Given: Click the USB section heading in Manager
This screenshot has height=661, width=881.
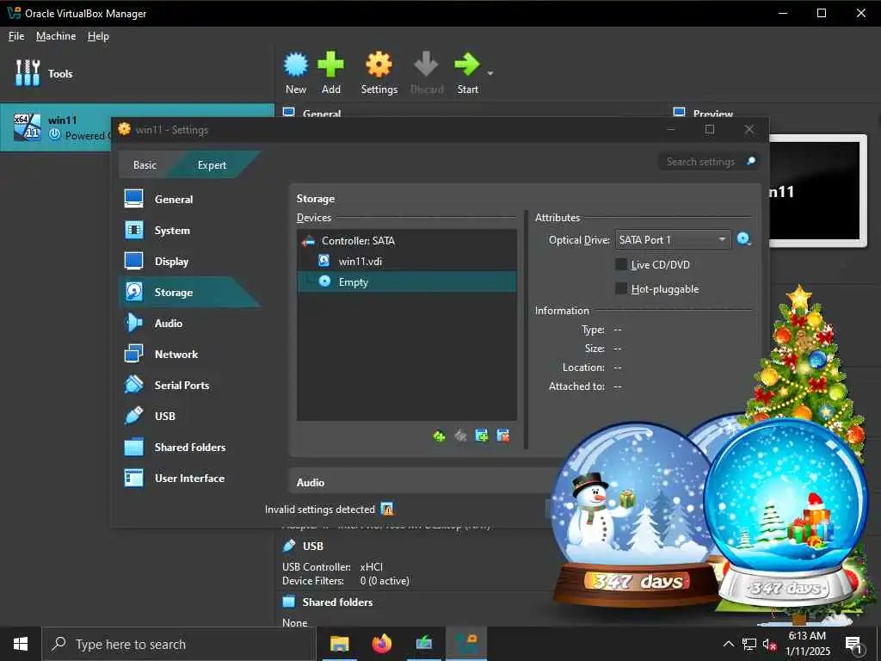Looking at the screenshot, I should pos(313,546).
